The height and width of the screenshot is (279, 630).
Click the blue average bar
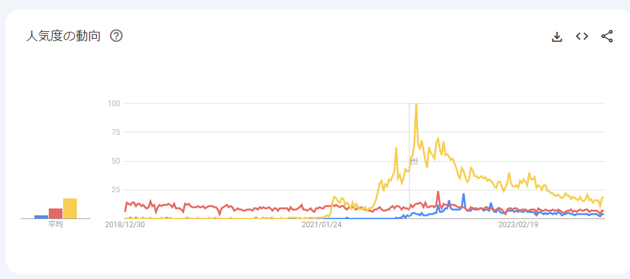click(41, 217)
